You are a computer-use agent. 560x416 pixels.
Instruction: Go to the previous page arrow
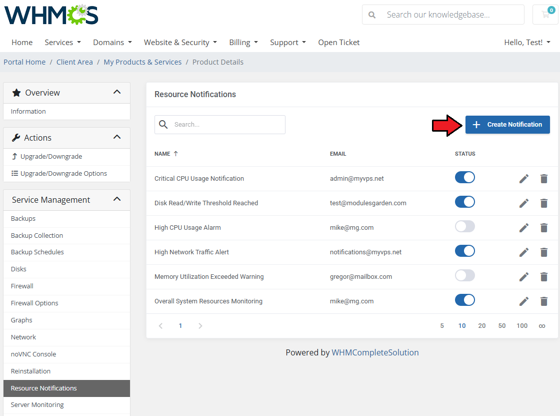pos(160,326)
